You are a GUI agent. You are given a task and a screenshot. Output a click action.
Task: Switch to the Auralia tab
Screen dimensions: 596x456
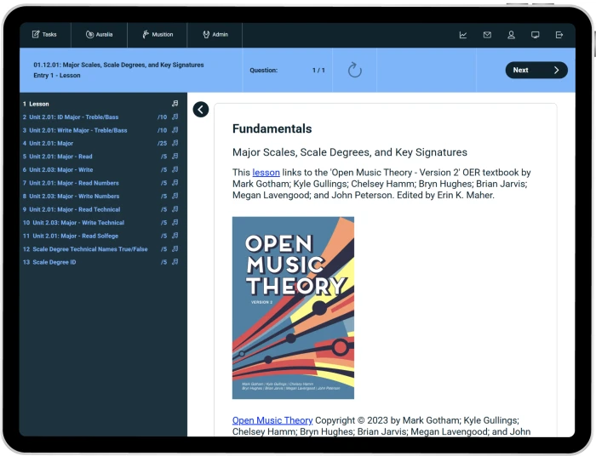(99, 35)
